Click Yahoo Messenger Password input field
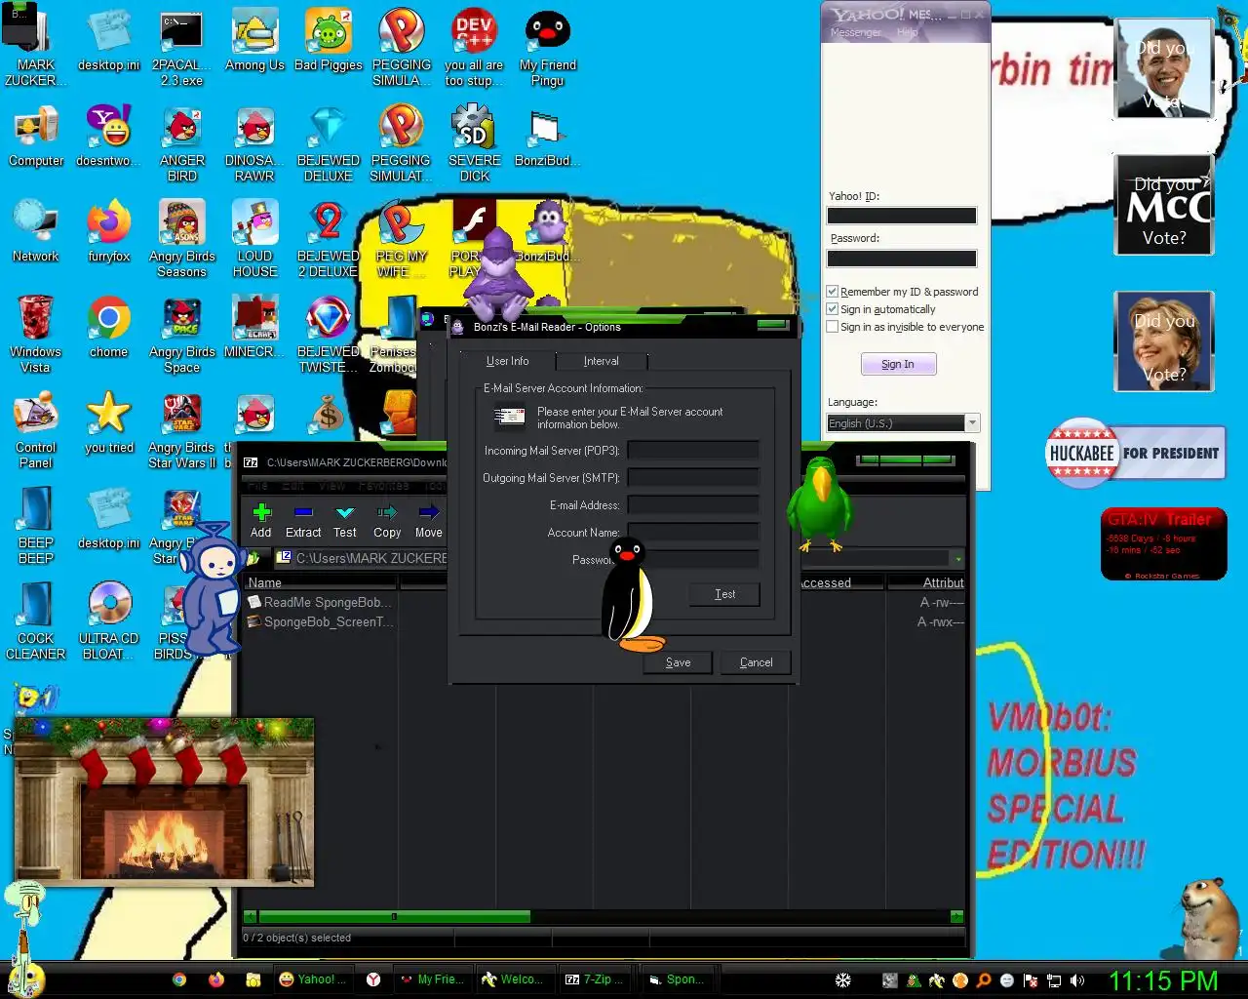Viewport: 1248px width, 999px height. click(901, 259)
